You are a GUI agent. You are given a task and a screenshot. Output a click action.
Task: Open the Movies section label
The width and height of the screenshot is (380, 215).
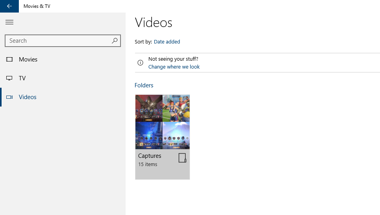point(28,60)
